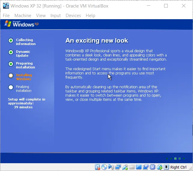Click the Windows XP logo flag
Viewport: 193px width, 171px height.
8,24
